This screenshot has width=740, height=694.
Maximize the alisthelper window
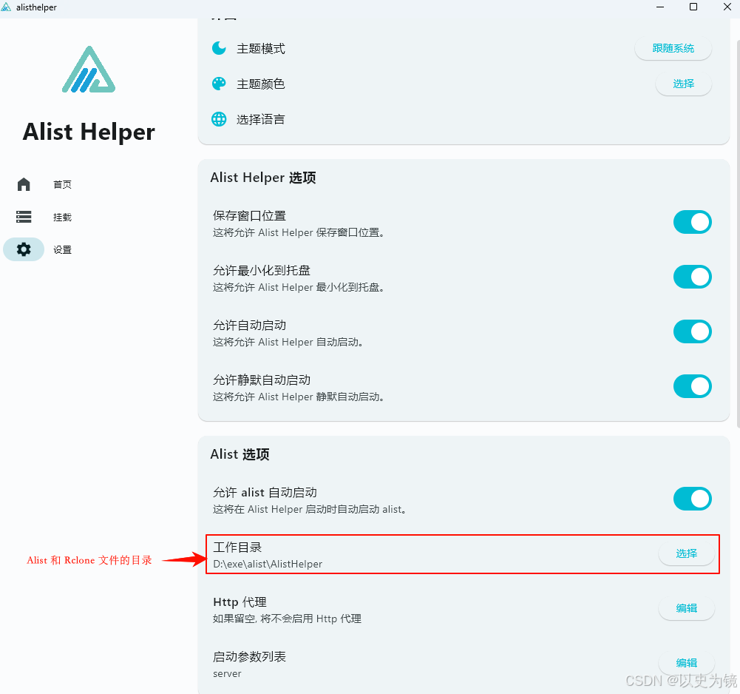coord(693,7)
